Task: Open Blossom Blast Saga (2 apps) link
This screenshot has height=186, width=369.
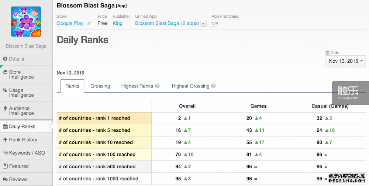Action: [x=167, y=23]
